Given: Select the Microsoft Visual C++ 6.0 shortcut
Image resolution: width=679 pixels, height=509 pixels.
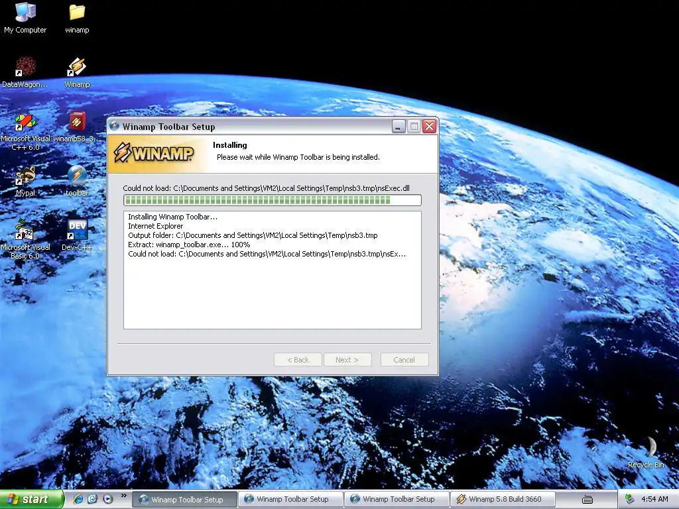Looking at the screenshot, I should (25, 132).
